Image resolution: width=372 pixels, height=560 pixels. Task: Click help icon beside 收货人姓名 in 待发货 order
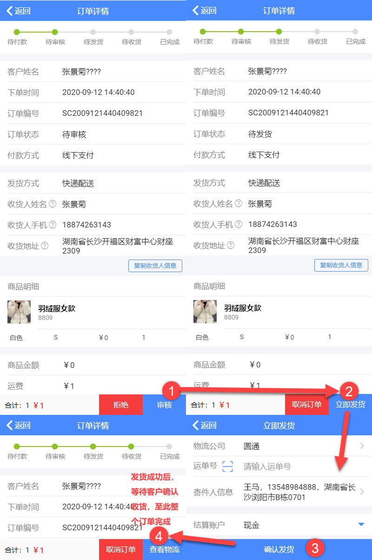[239, 203]
